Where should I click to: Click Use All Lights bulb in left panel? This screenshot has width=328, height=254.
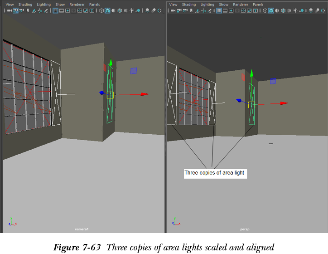[131, 10]
